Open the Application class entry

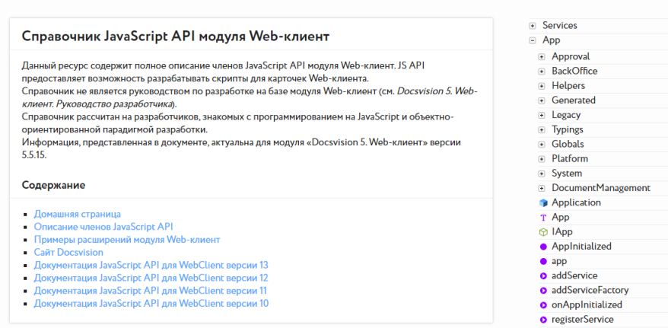[x=577, y=202]
